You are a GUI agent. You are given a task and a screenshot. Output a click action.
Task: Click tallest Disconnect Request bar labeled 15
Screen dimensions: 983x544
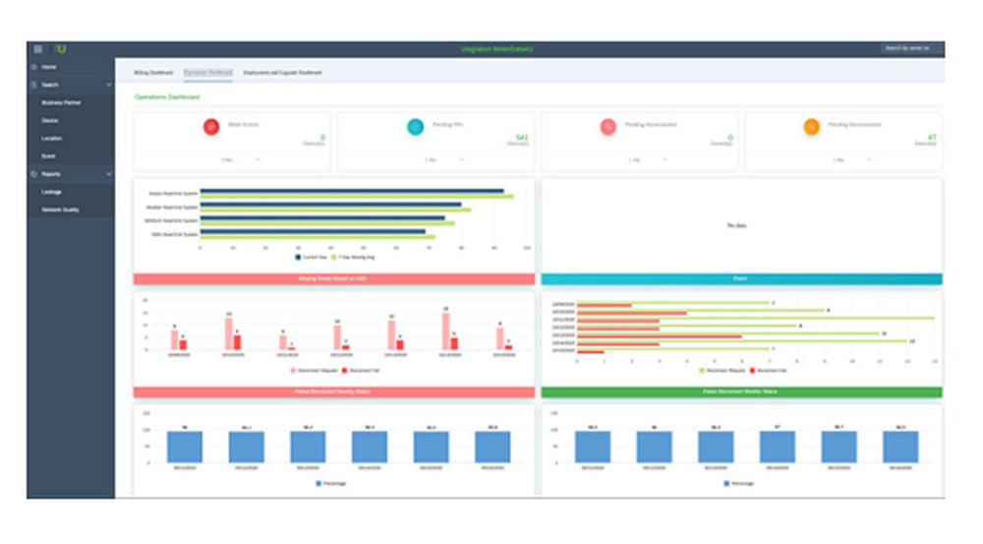click(445, 332)
